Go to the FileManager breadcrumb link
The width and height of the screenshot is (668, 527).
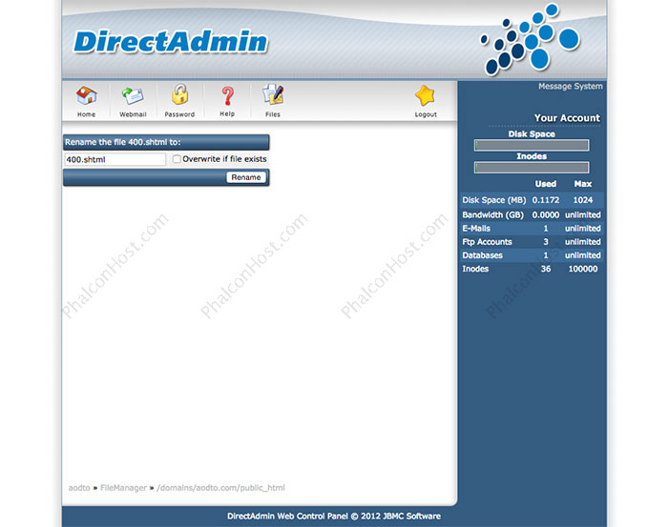[x=123, y=488]
